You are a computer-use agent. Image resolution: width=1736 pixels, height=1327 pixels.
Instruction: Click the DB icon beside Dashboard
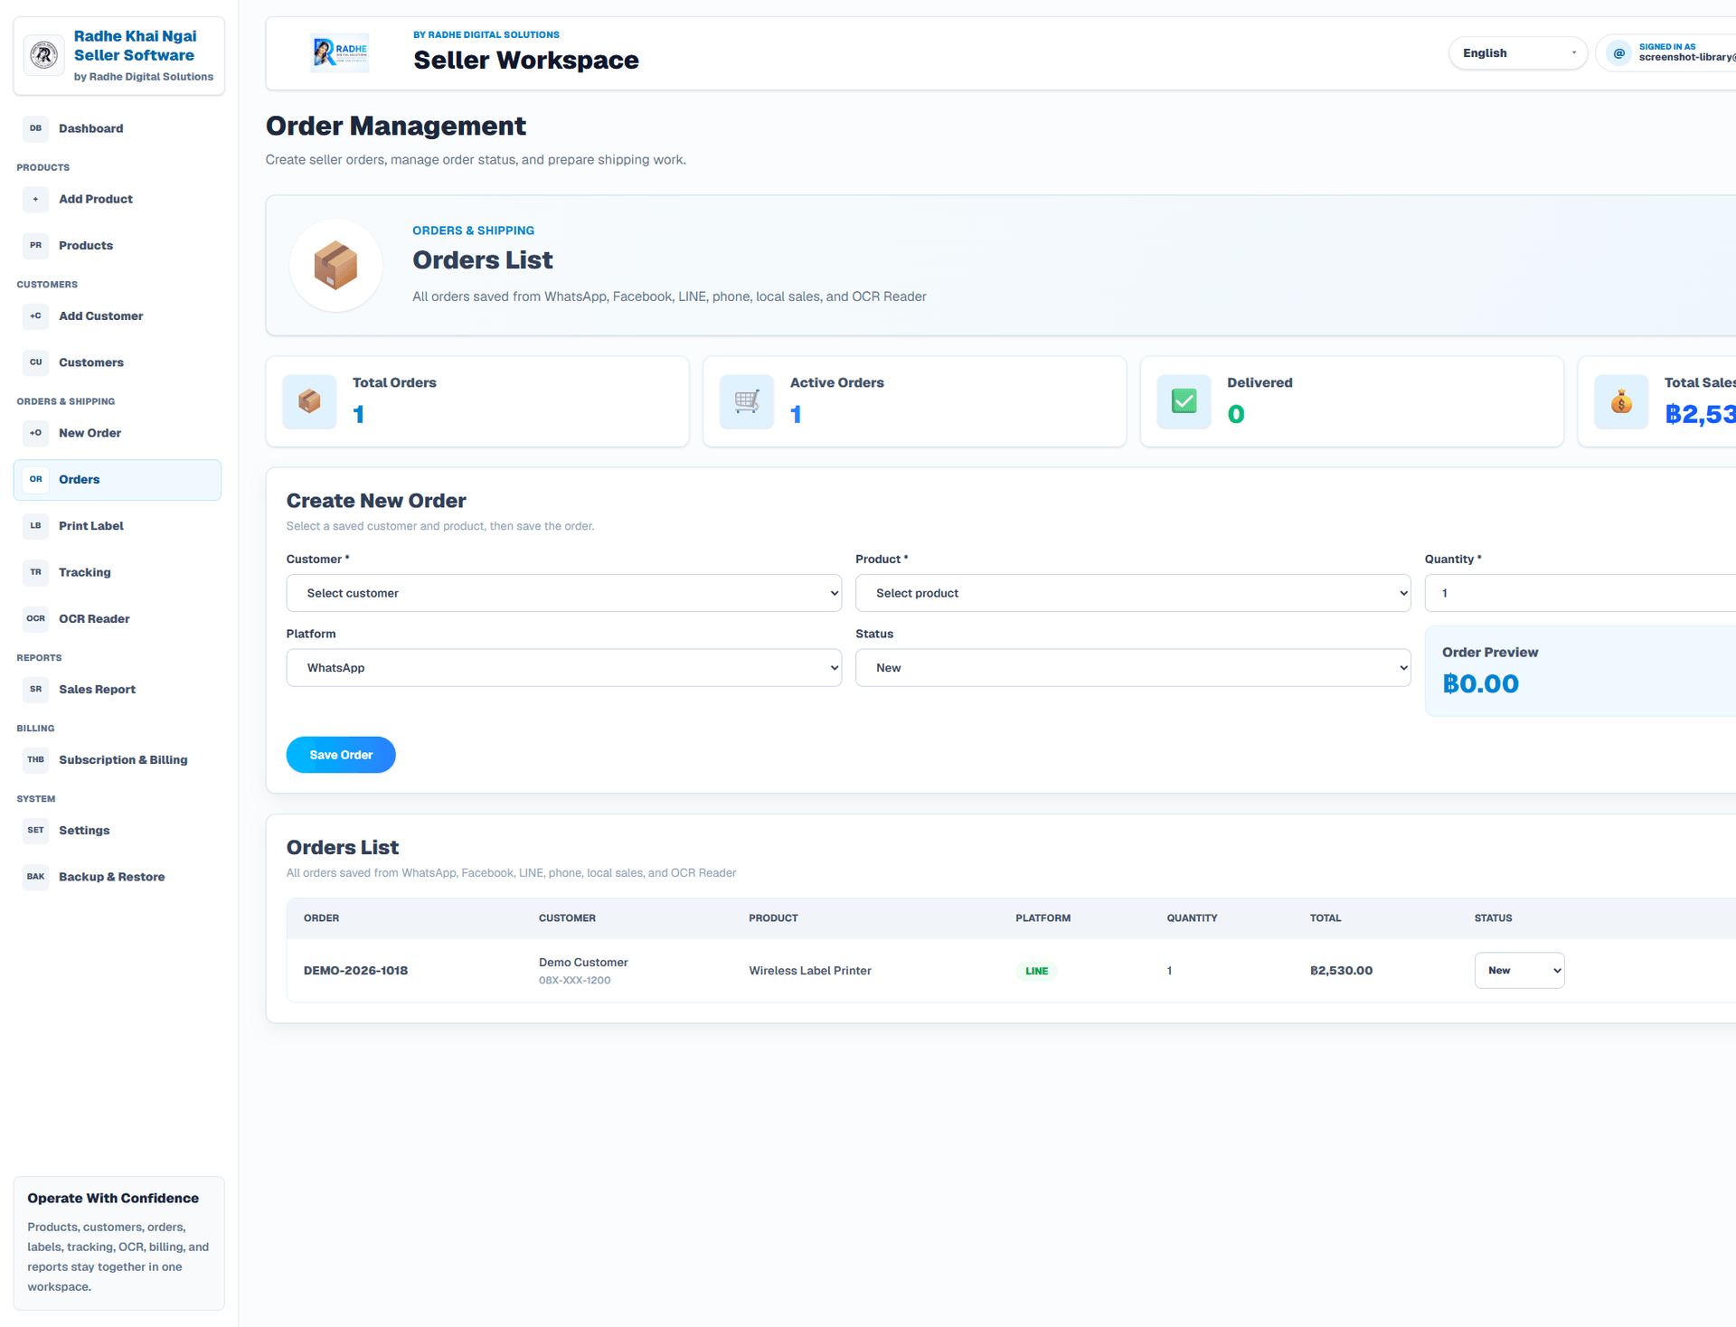(35, 128)
